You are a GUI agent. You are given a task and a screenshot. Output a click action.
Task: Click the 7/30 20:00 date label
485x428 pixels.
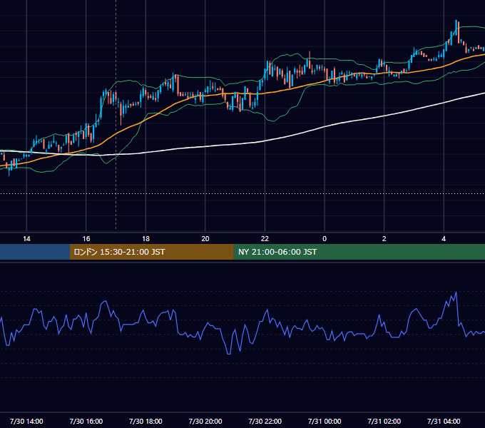205,421
